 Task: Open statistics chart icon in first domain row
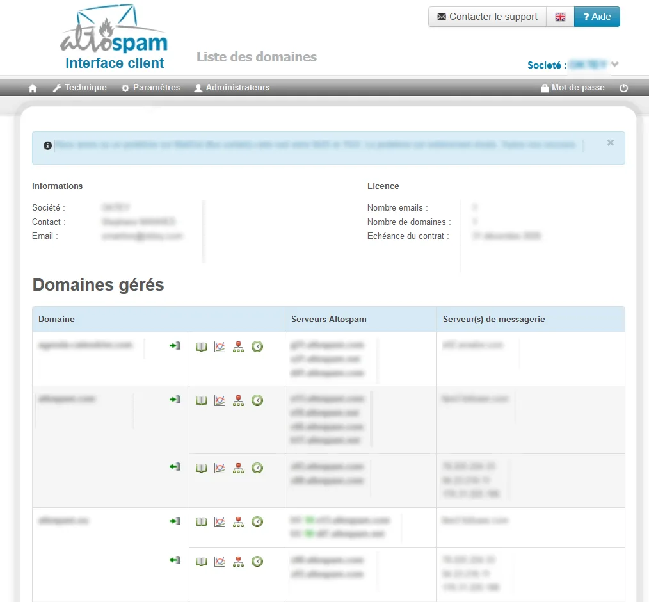[220, 347]
